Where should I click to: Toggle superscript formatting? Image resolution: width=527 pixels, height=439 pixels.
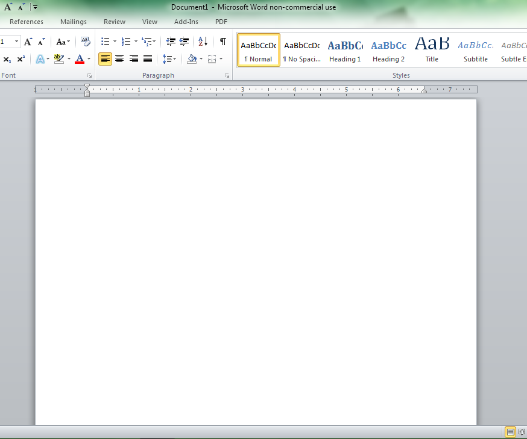pos(20,59)
